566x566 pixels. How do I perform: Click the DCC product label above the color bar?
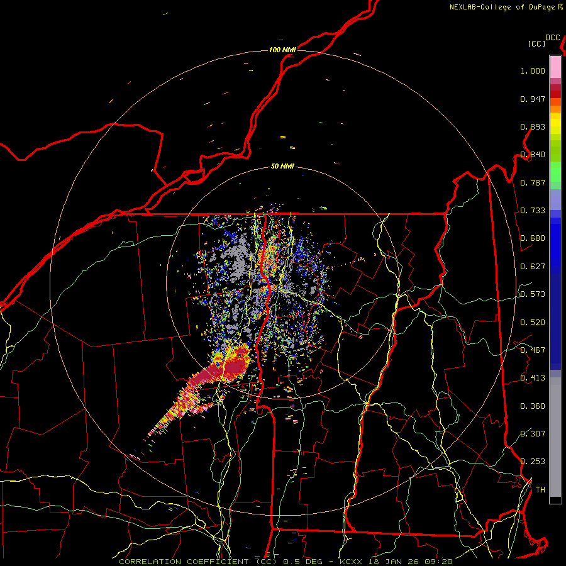click(x=553, y=38)
